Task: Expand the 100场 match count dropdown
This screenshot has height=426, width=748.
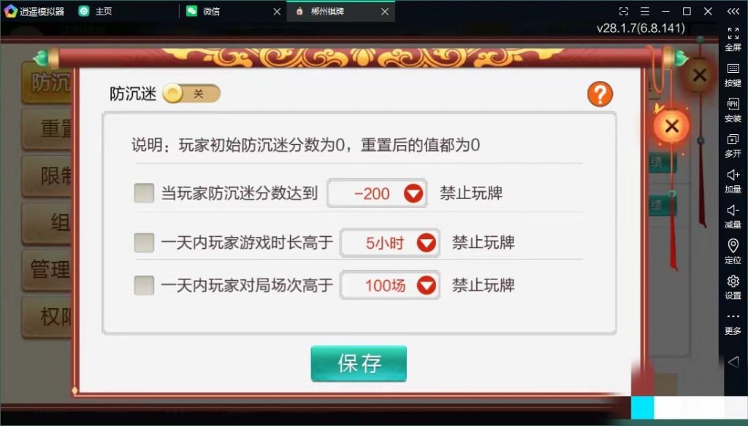Action: point(389,285)
